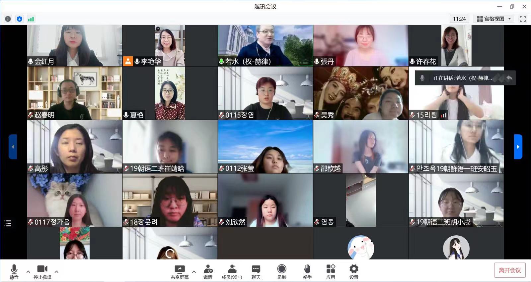Raise hand with the 举手 icon

(307, 271)
